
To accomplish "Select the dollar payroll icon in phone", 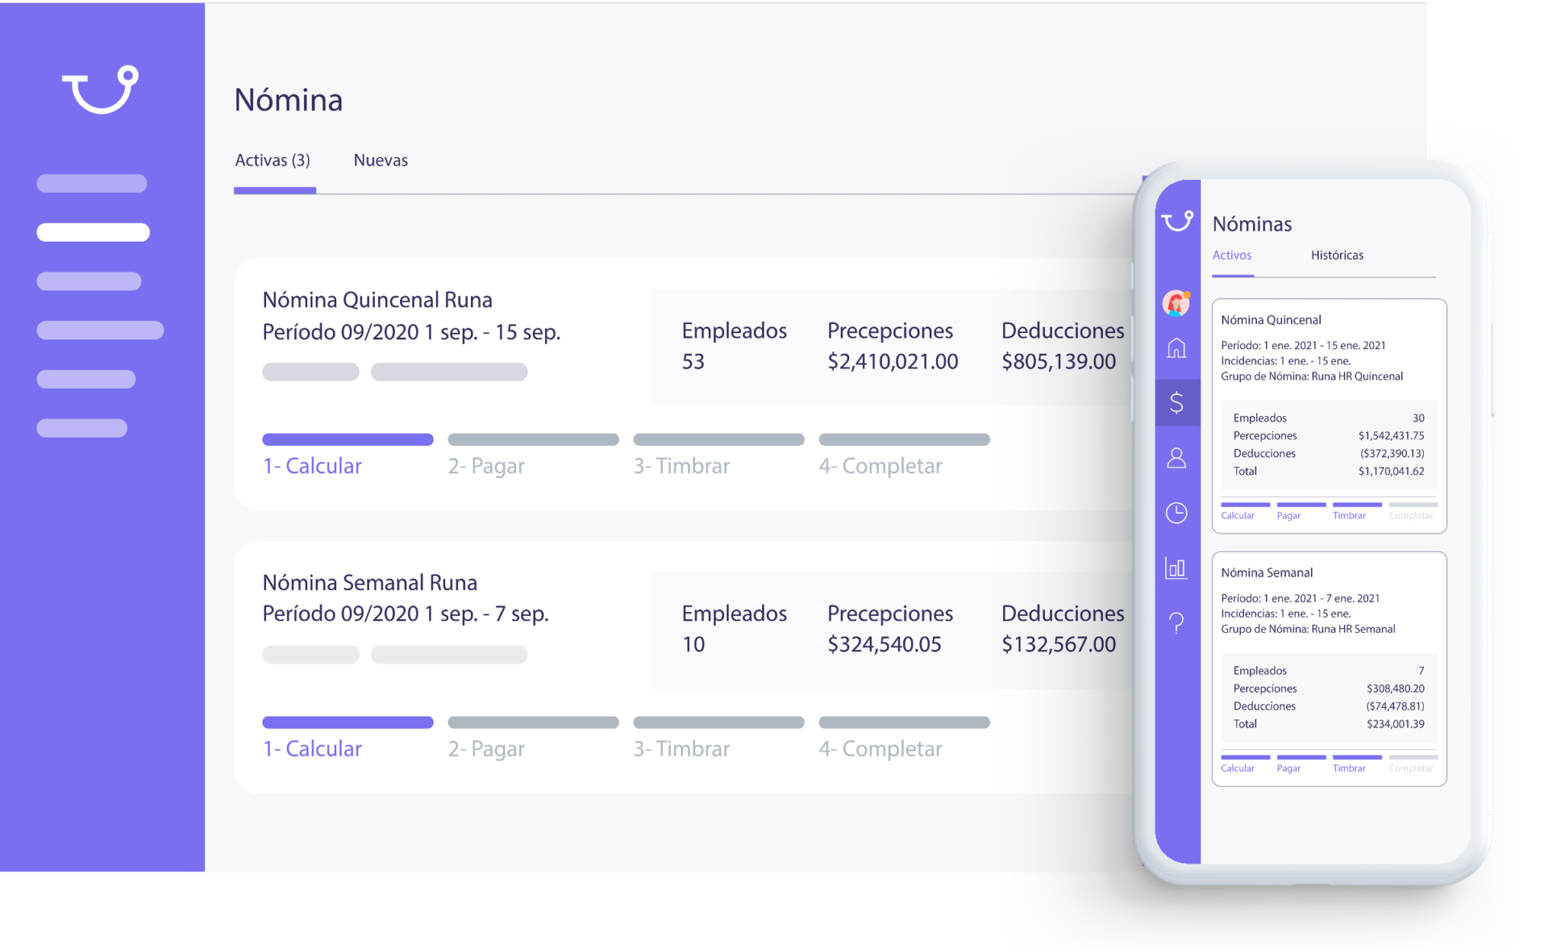I will 1176,402.
